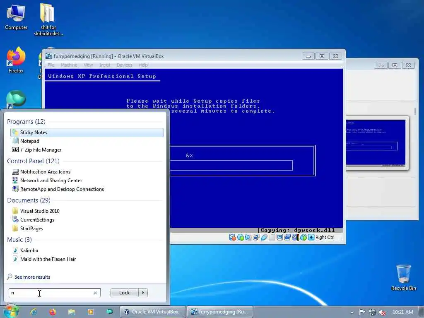Click the USB plug icon in VM status bar
424x318 pixels.
(264, 237)
